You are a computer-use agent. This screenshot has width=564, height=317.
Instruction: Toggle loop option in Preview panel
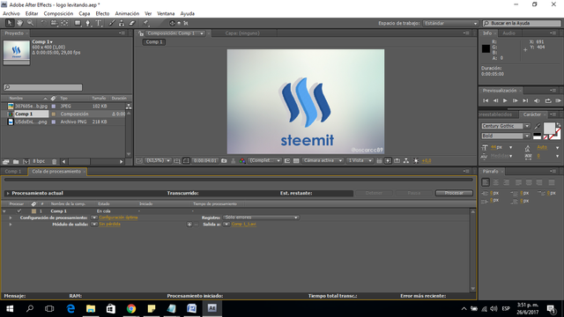click(548, 100)
